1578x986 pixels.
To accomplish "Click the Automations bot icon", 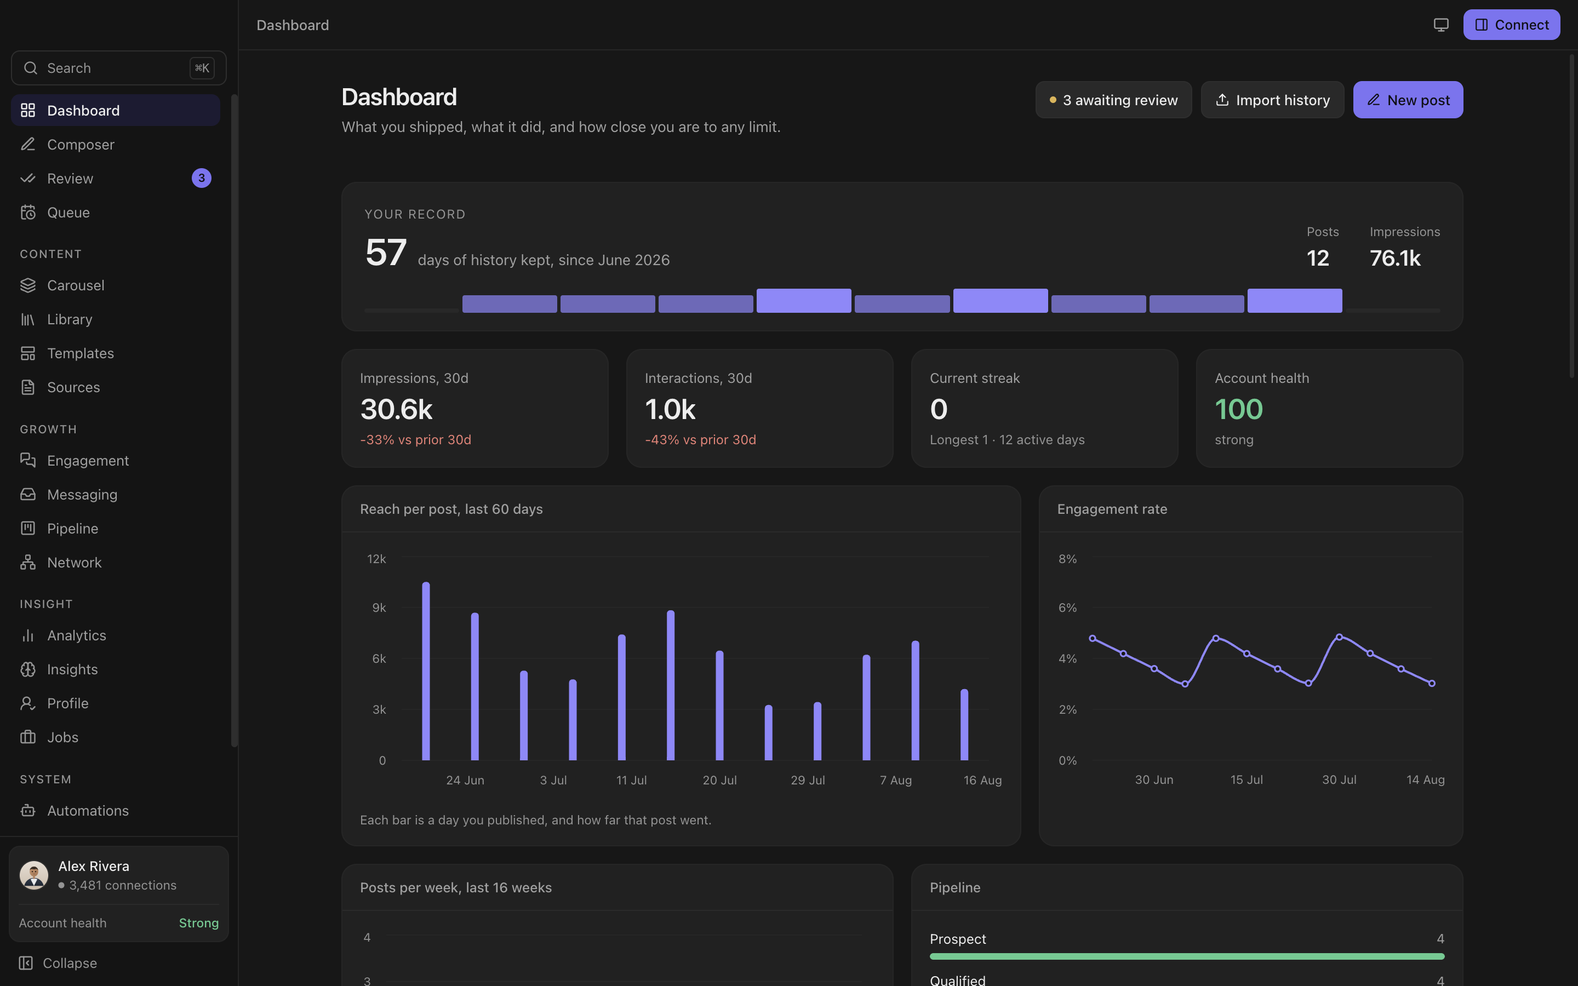I will tap(27, 810).
